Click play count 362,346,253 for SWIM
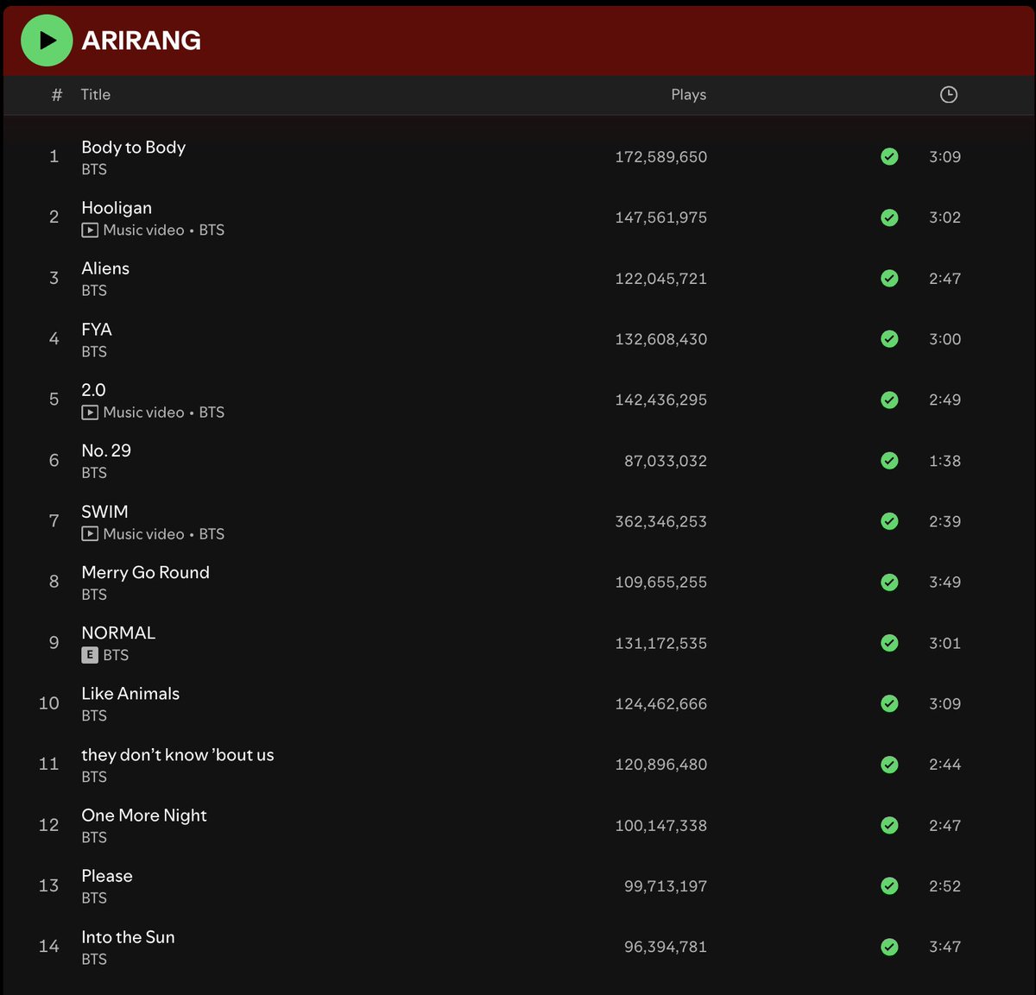The height and width of the screenshot is (995, 1036). 661,522
